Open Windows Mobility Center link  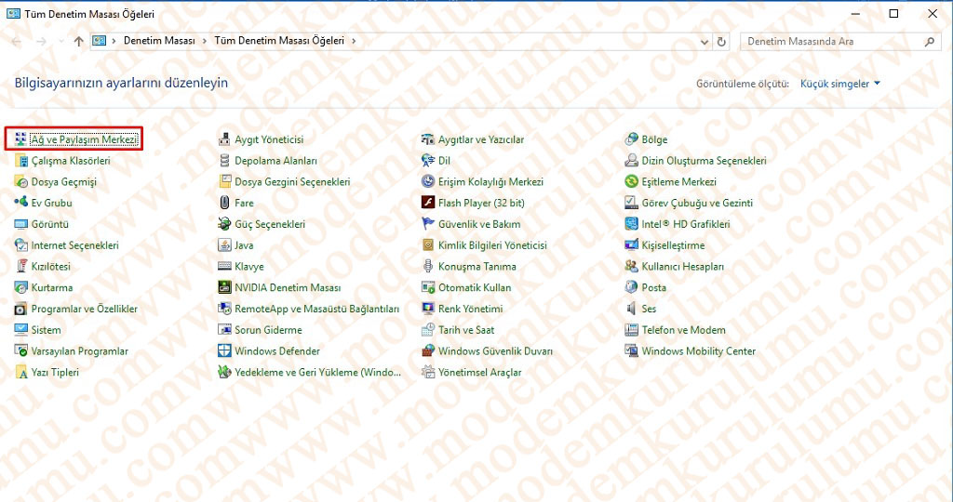(x=699, y=350)
